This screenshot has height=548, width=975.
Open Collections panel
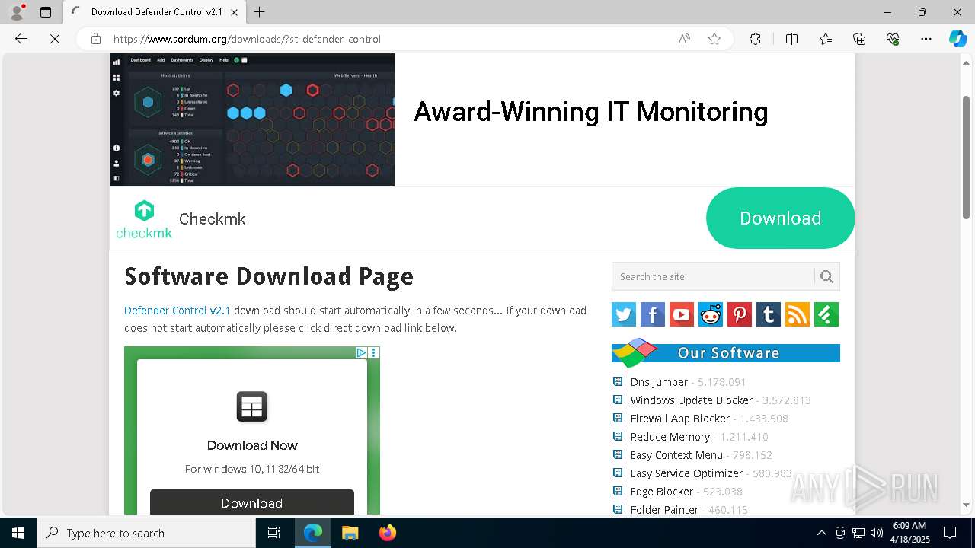859,39
